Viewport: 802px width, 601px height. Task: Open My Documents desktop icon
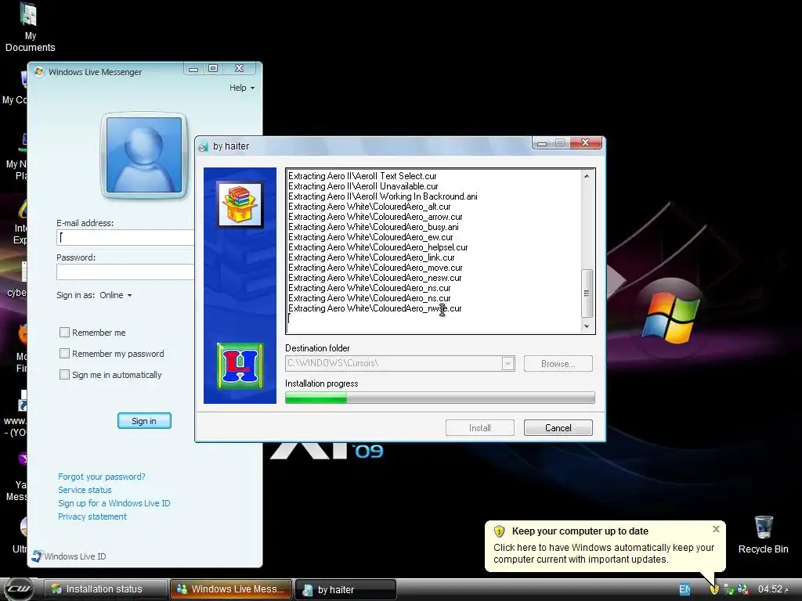(x=29, y=28)
